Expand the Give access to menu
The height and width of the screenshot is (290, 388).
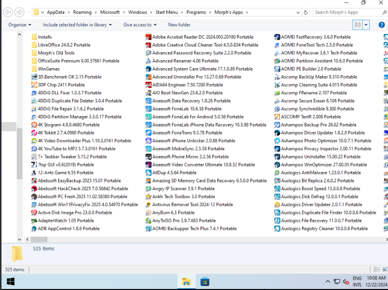point(140,25)
